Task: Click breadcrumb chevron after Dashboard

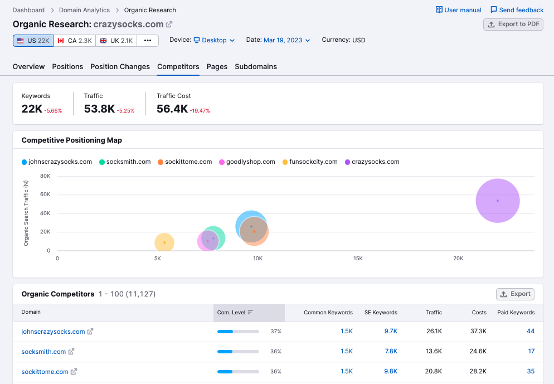Action: [x=52, y=10]
